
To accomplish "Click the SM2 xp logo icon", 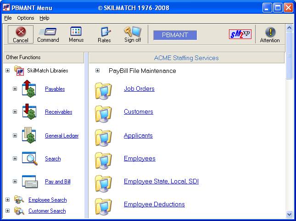I will click(x=240, y=34).
